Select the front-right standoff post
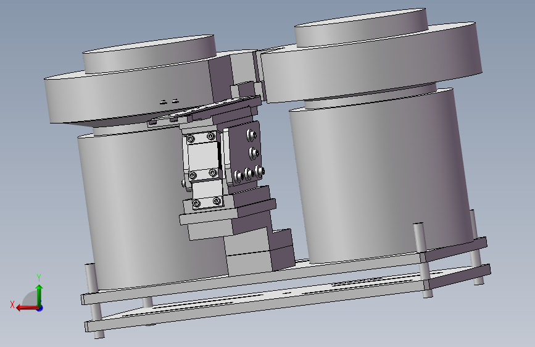Viewport: 535px width, 347px height. click(x=423, y=259)
